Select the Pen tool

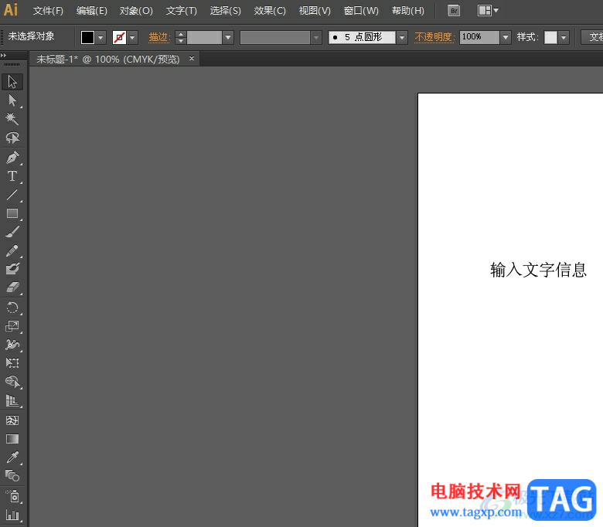12,158
